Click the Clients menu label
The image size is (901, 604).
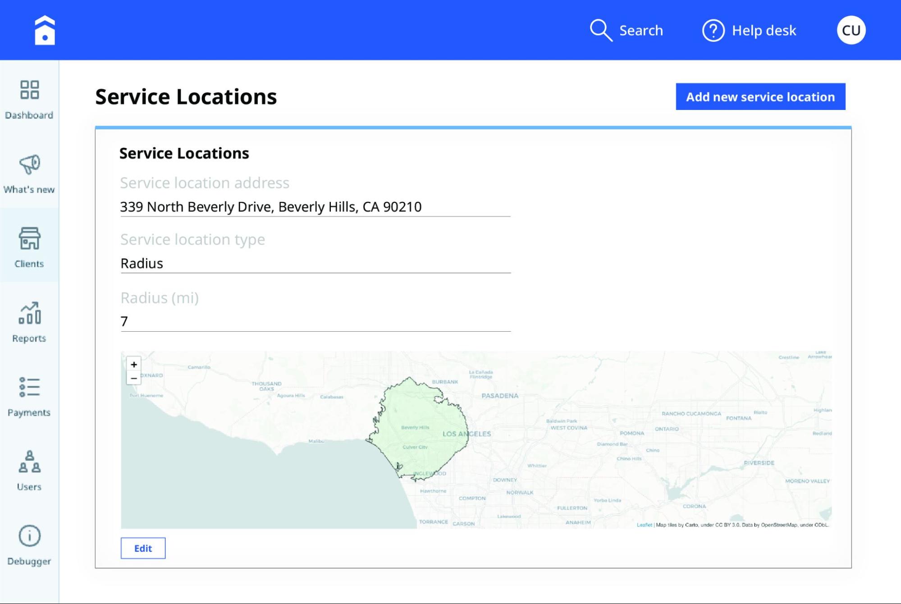(29, 264)
